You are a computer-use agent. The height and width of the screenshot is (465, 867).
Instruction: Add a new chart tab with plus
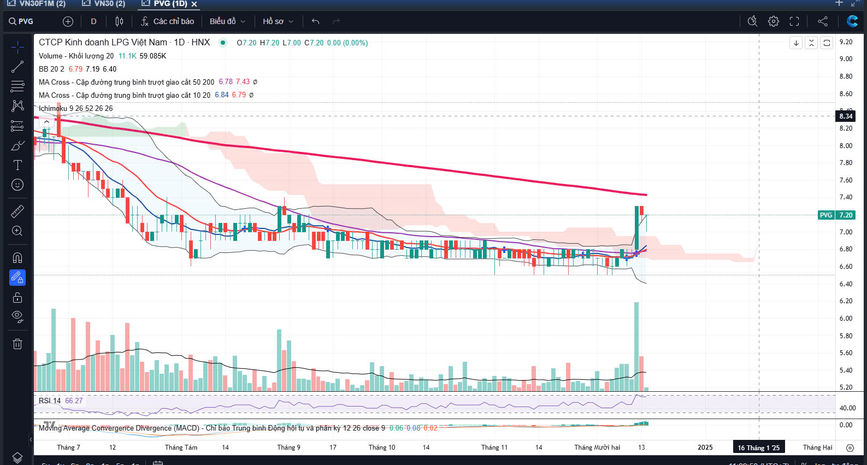pyautogui.click(x=839, y=3)
